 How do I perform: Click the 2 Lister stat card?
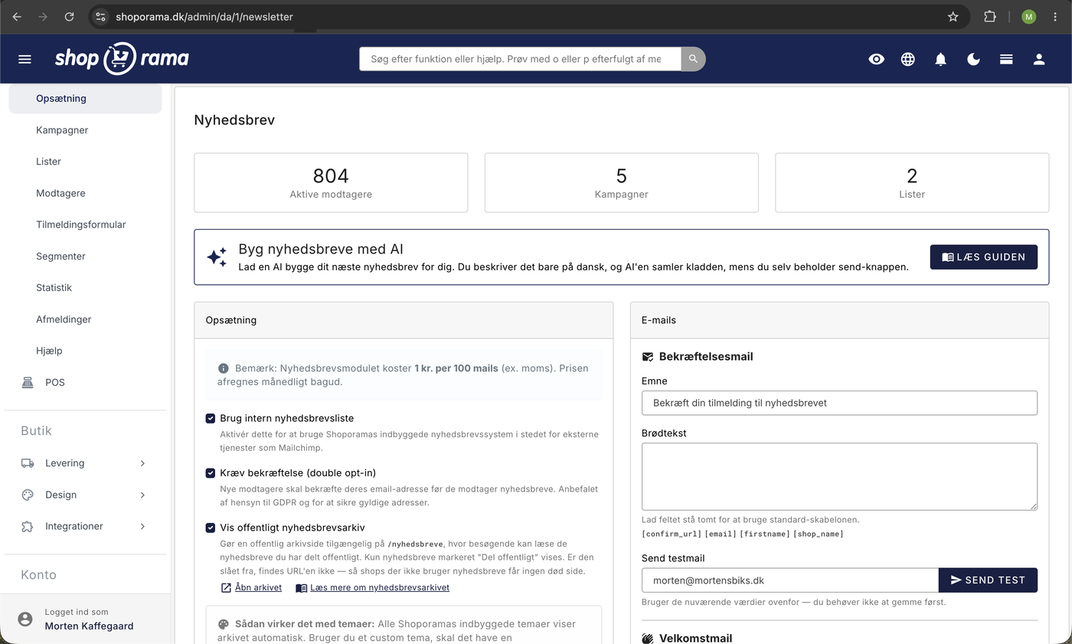[912, 182]
